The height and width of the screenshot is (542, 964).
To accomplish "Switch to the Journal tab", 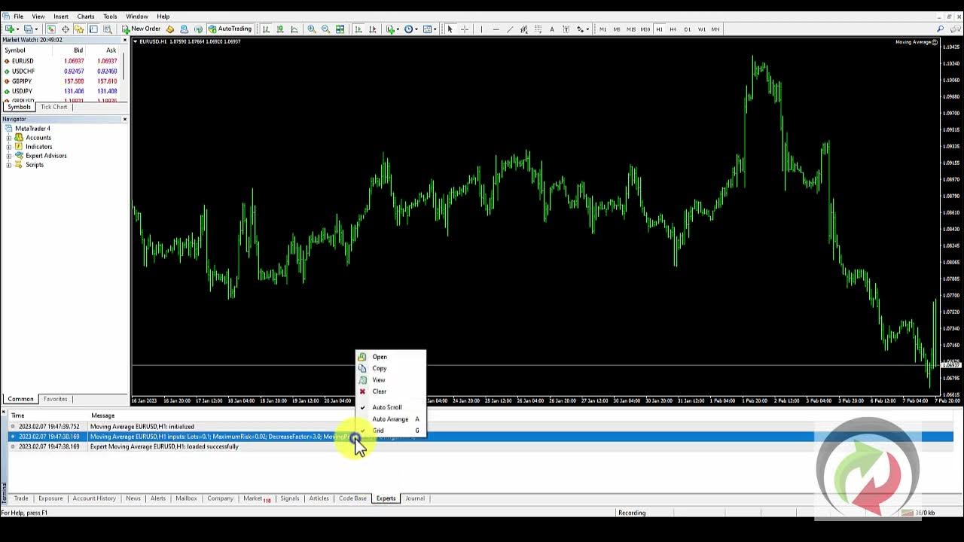I will click(415, 498).
